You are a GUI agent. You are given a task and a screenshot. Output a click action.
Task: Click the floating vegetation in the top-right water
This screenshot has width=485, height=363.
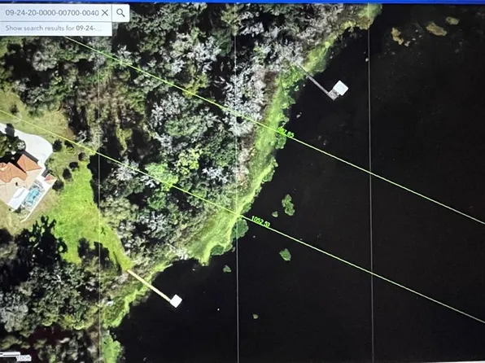[x=436, y=28]
